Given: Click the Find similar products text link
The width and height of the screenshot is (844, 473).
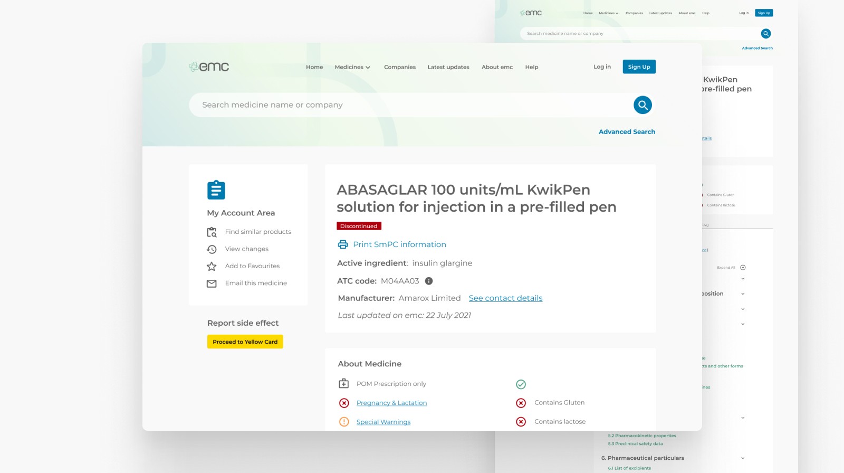Looking at the screenshot, I should click(258, 232).
